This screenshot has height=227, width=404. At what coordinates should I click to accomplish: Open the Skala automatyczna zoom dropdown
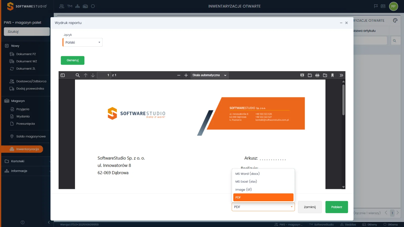coord(209,75)
